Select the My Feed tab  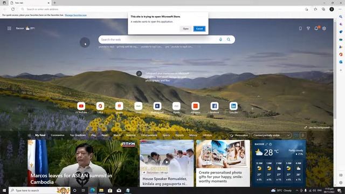[x=40, y=135]
